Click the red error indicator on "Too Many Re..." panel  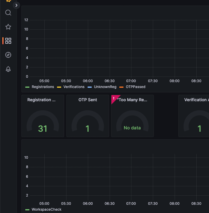coord(114,98)
